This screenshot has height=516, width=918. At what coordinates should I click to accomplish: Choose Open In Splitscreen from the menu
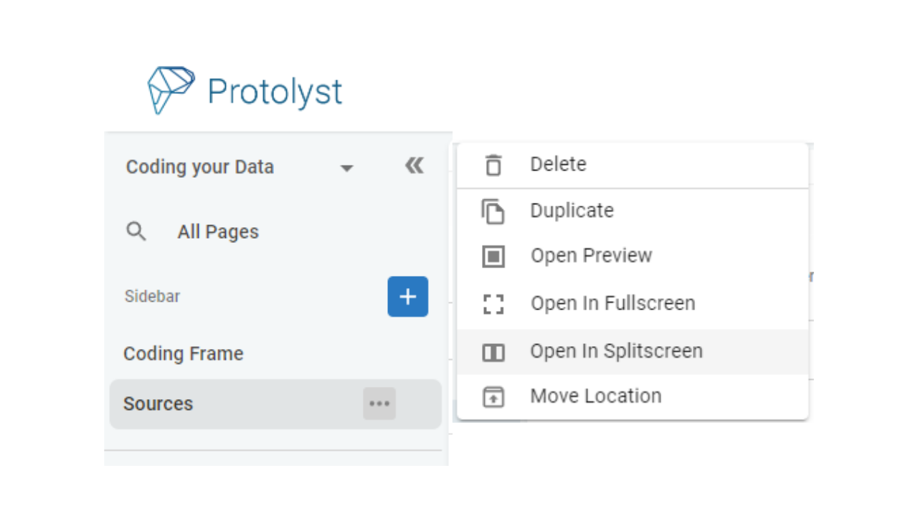point(617,351)
